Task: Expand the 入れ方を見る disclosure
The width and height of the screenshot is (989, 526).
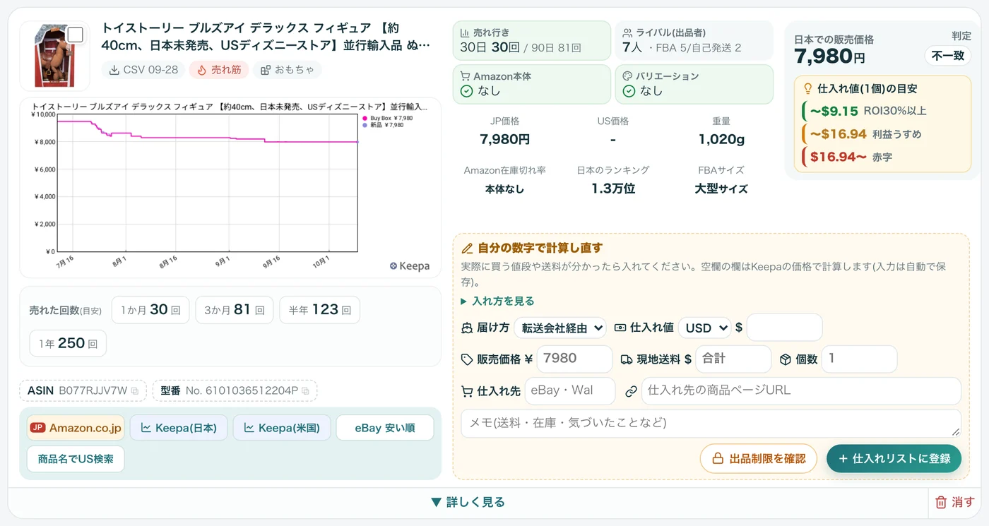Action: point(497,301)
